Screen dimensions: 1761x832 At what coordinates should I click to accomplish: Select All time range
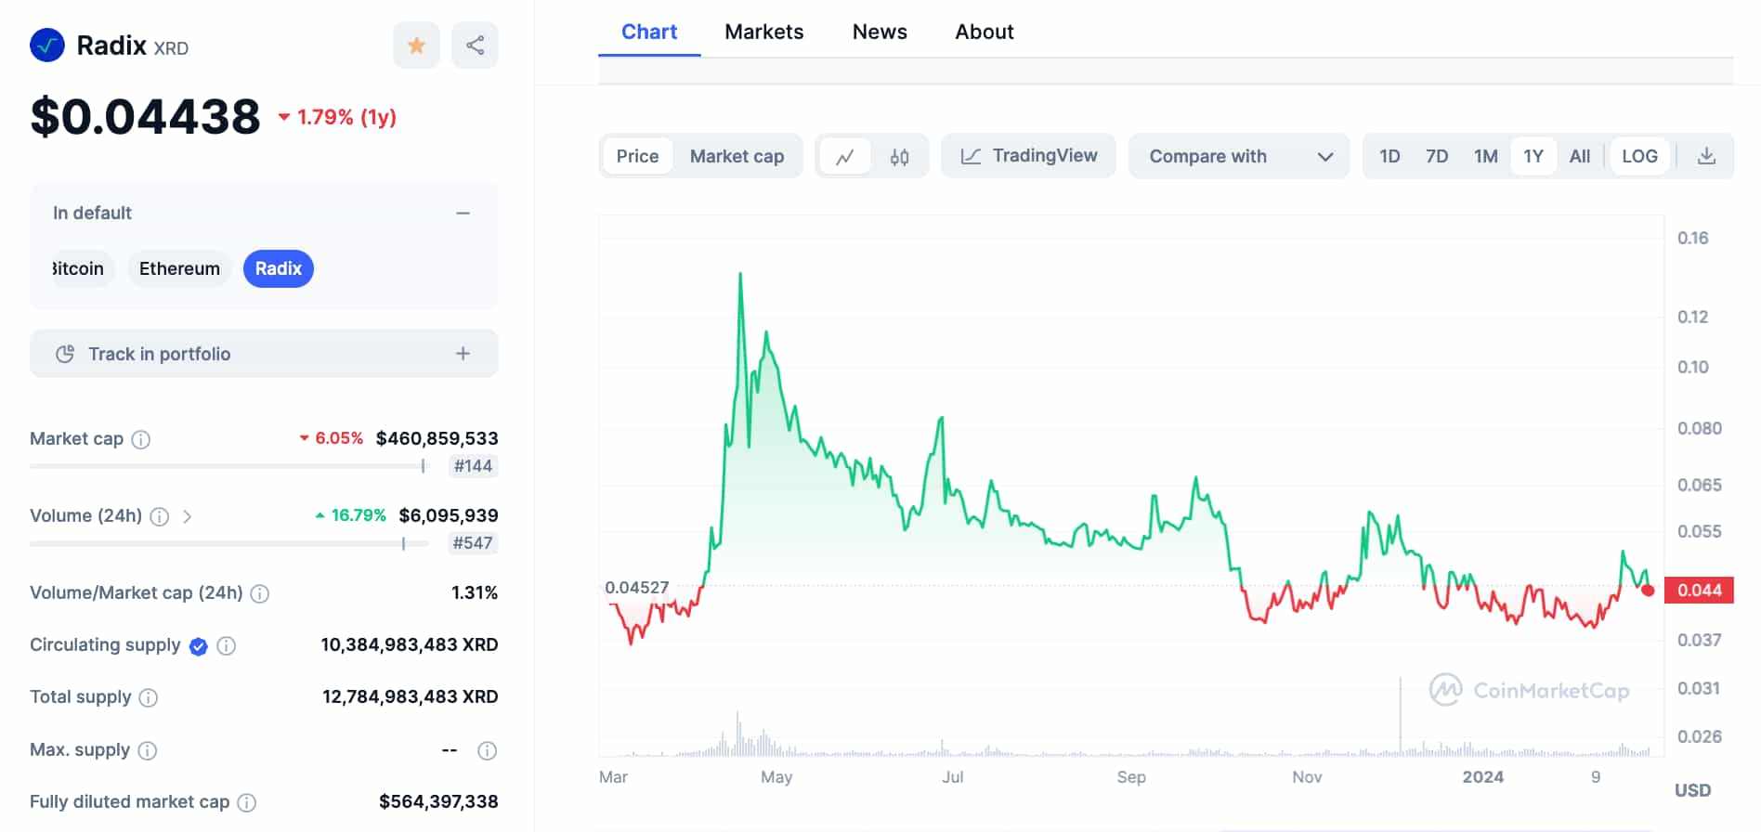(x=1580, y=156)
